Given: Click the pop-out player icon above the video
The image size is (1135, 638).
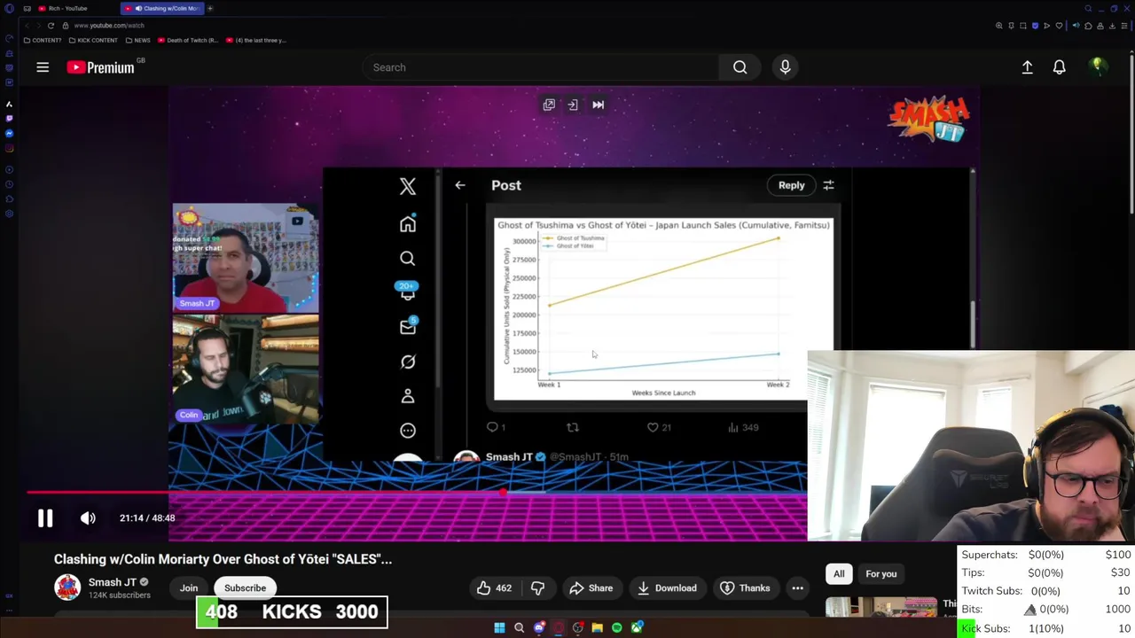Looking at the screenshot, I should [549, 105].
